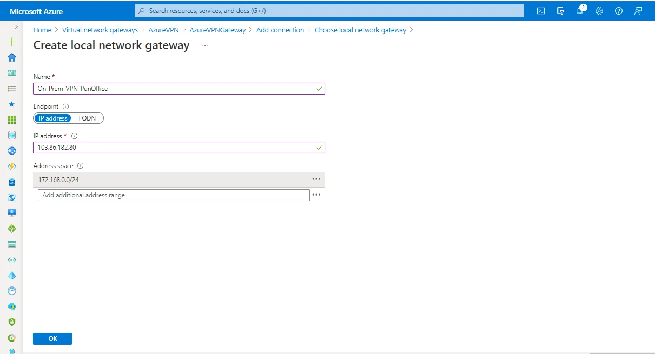The image size is (655, 354).
Task: Open SQL databases from the sidebar
Action: coord(12,182)
